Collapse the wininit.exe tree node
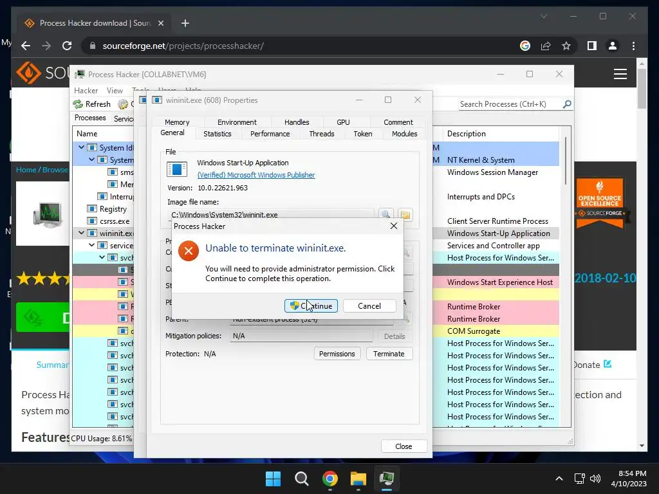This screenshot has height=494, width=659. point(82,233)
